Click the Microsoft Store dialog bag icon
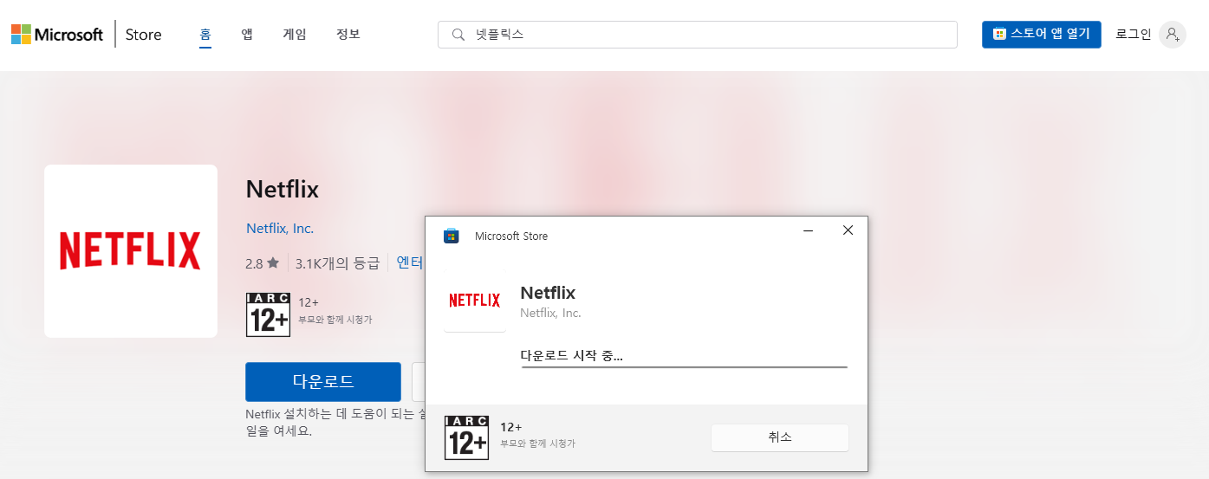The image size is (1209, 479). coord(451,236)
